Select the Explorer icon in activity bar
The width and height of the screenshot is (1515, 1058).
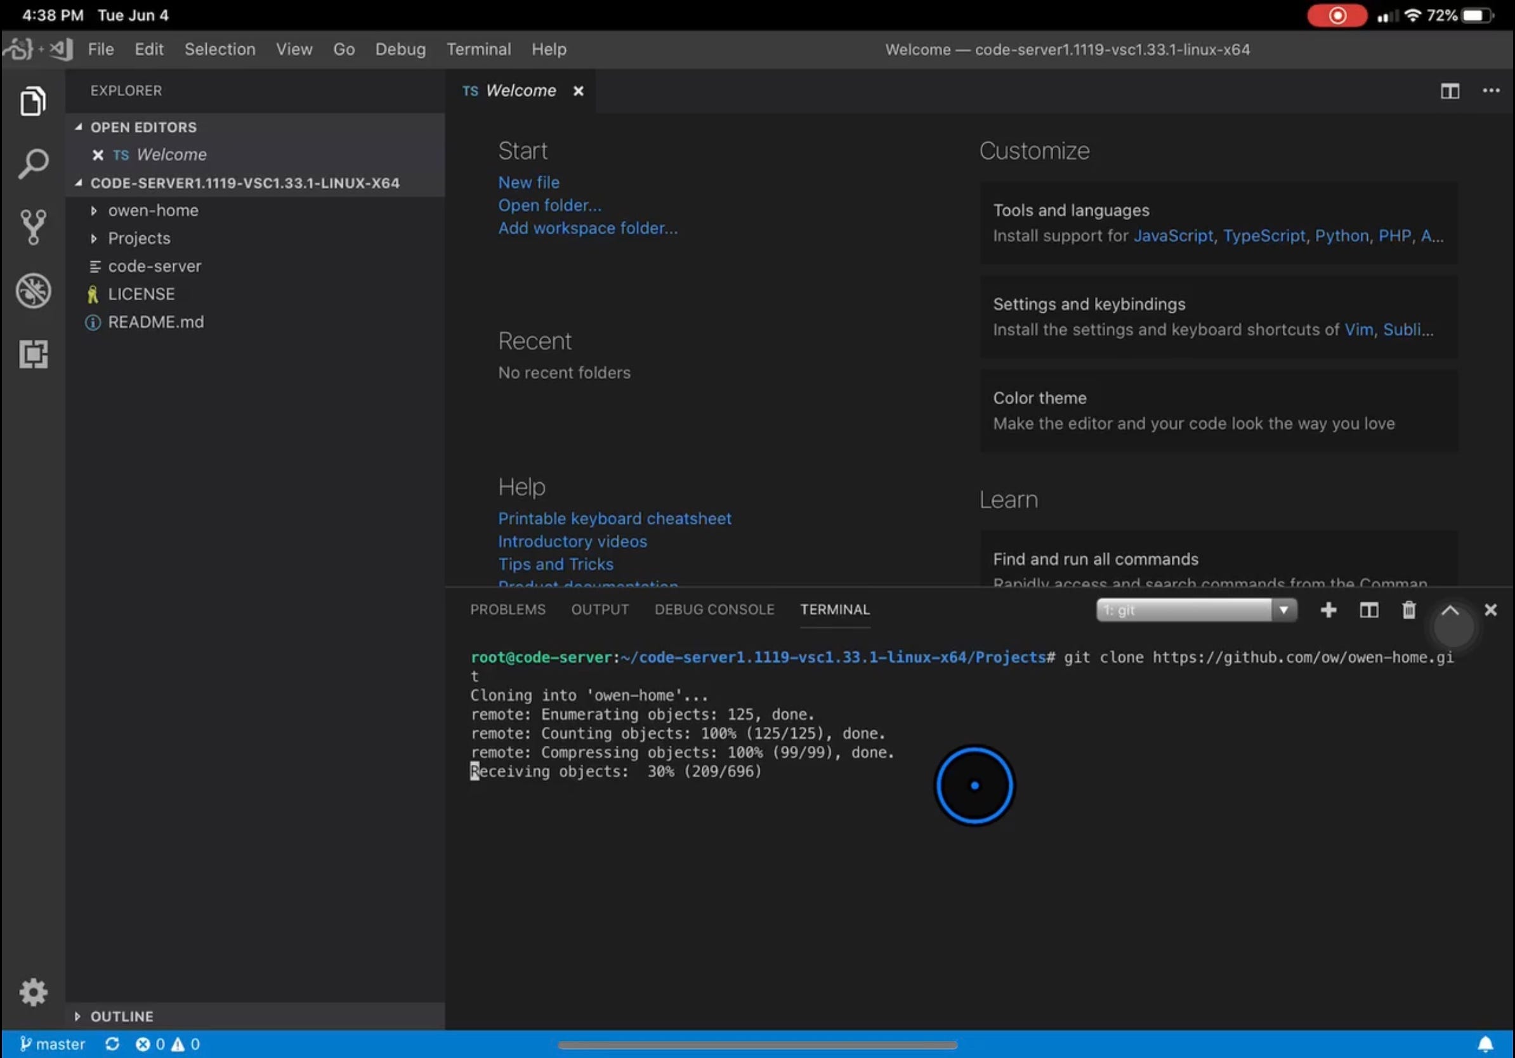point(32,100)
